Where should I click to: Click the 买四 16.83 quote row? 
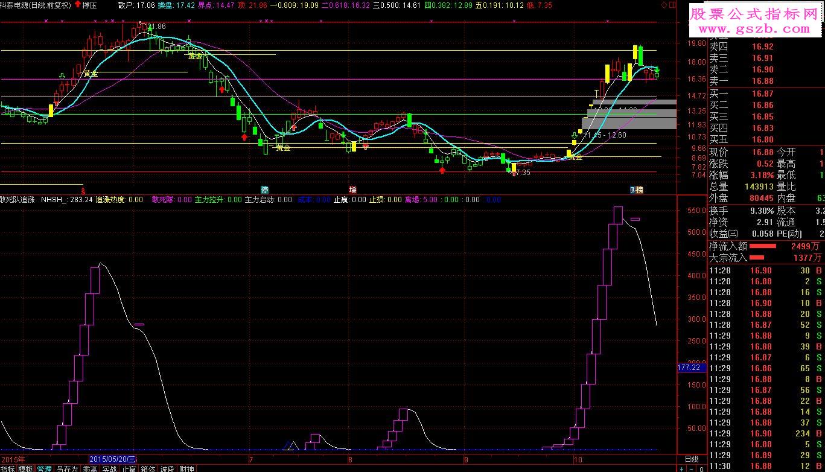click(766, 129)
